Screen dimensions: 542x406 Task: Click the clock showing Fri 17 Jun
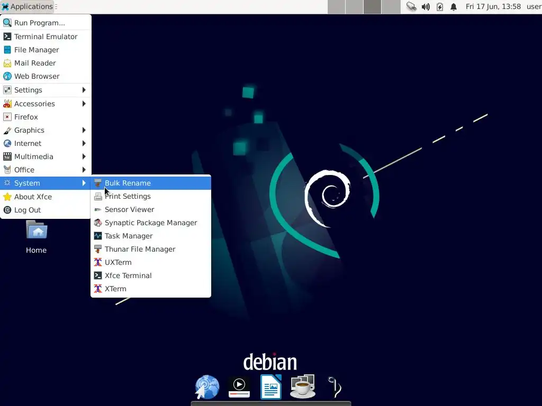coord(493,6)
